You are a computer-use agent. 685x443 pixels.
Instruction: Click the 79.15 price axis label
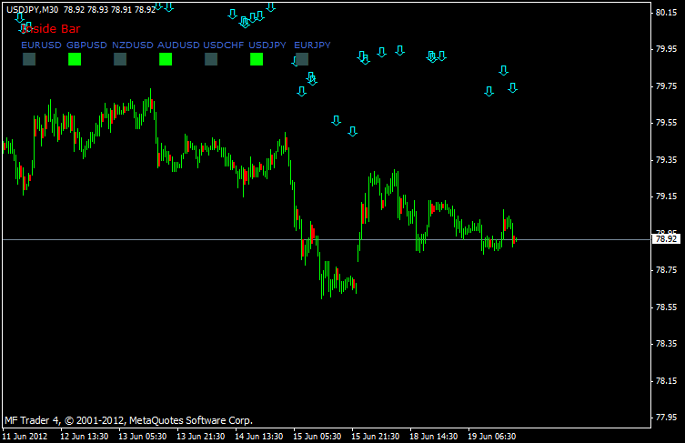pos(666,196)
